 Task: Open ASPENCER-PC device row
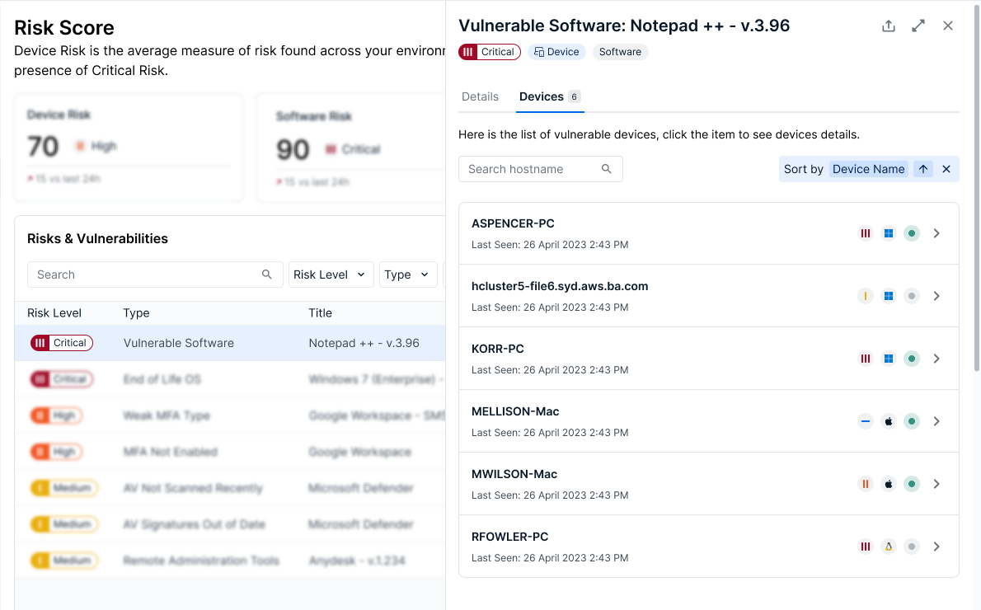click(x=708, y=233)
